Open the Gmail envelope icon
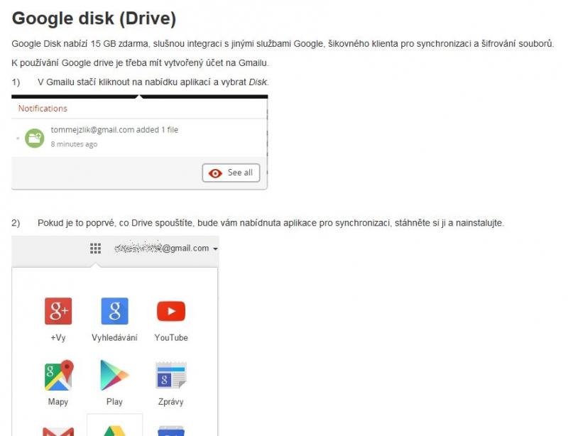 (58, 431)
